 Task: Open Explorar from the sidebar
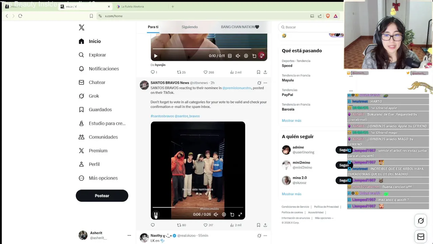[x=92, y=55]
